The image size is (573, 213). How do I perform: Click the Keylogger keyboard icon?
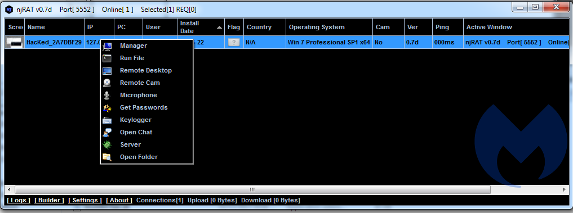(107, 120)
